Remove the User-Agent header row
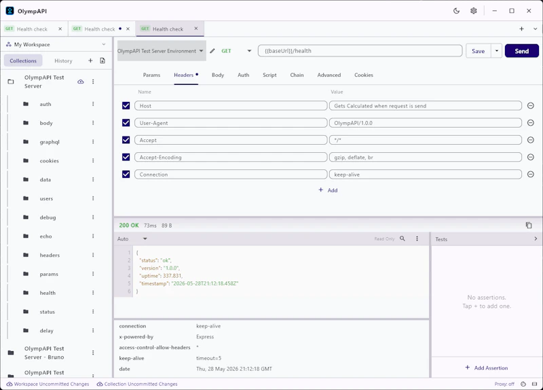This screenshot has width=543, height=390. pyautogui.click(x=530, y=123)
